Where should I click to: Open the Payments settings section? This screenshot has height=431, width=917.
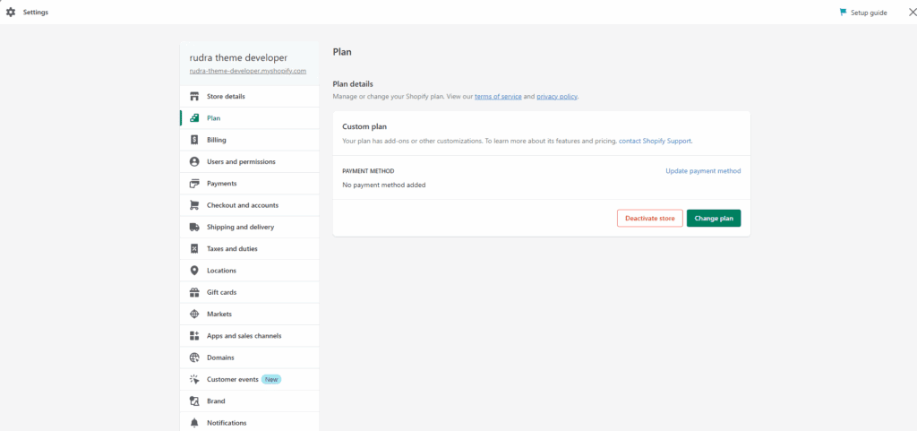221,184
